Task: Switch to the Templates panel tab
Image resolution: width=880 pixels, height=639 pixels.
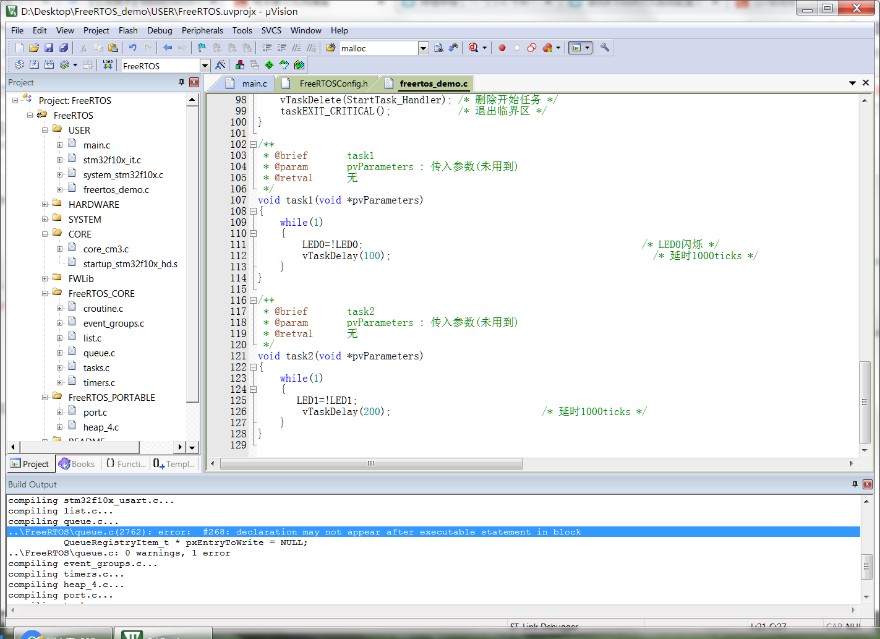Action: coord(174,464)
